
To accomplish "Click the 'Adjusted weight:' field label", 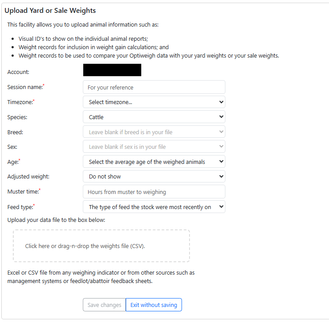I will [x=28, y=176].
